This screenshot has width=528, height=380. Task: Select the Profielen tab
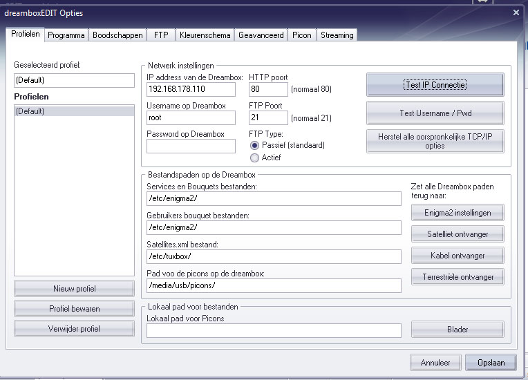(26, 34)
